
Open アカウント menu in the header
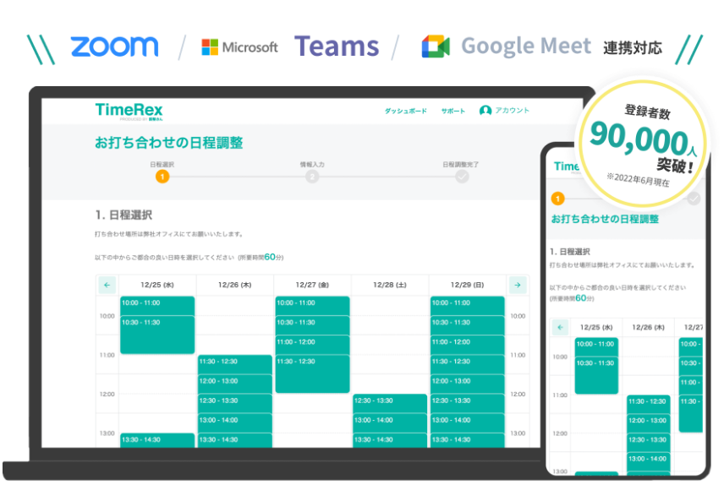512,111
